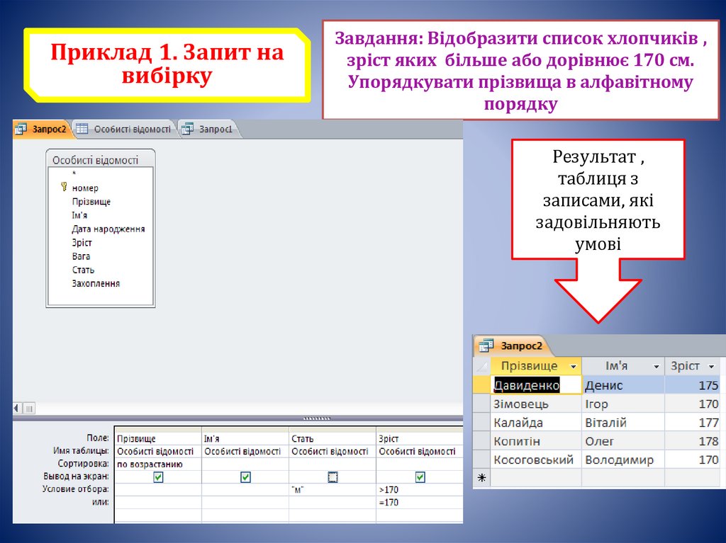Viewport: 726px width, 543px height.
Task: Click table name cell under Стать column
Action: point(333,451)
